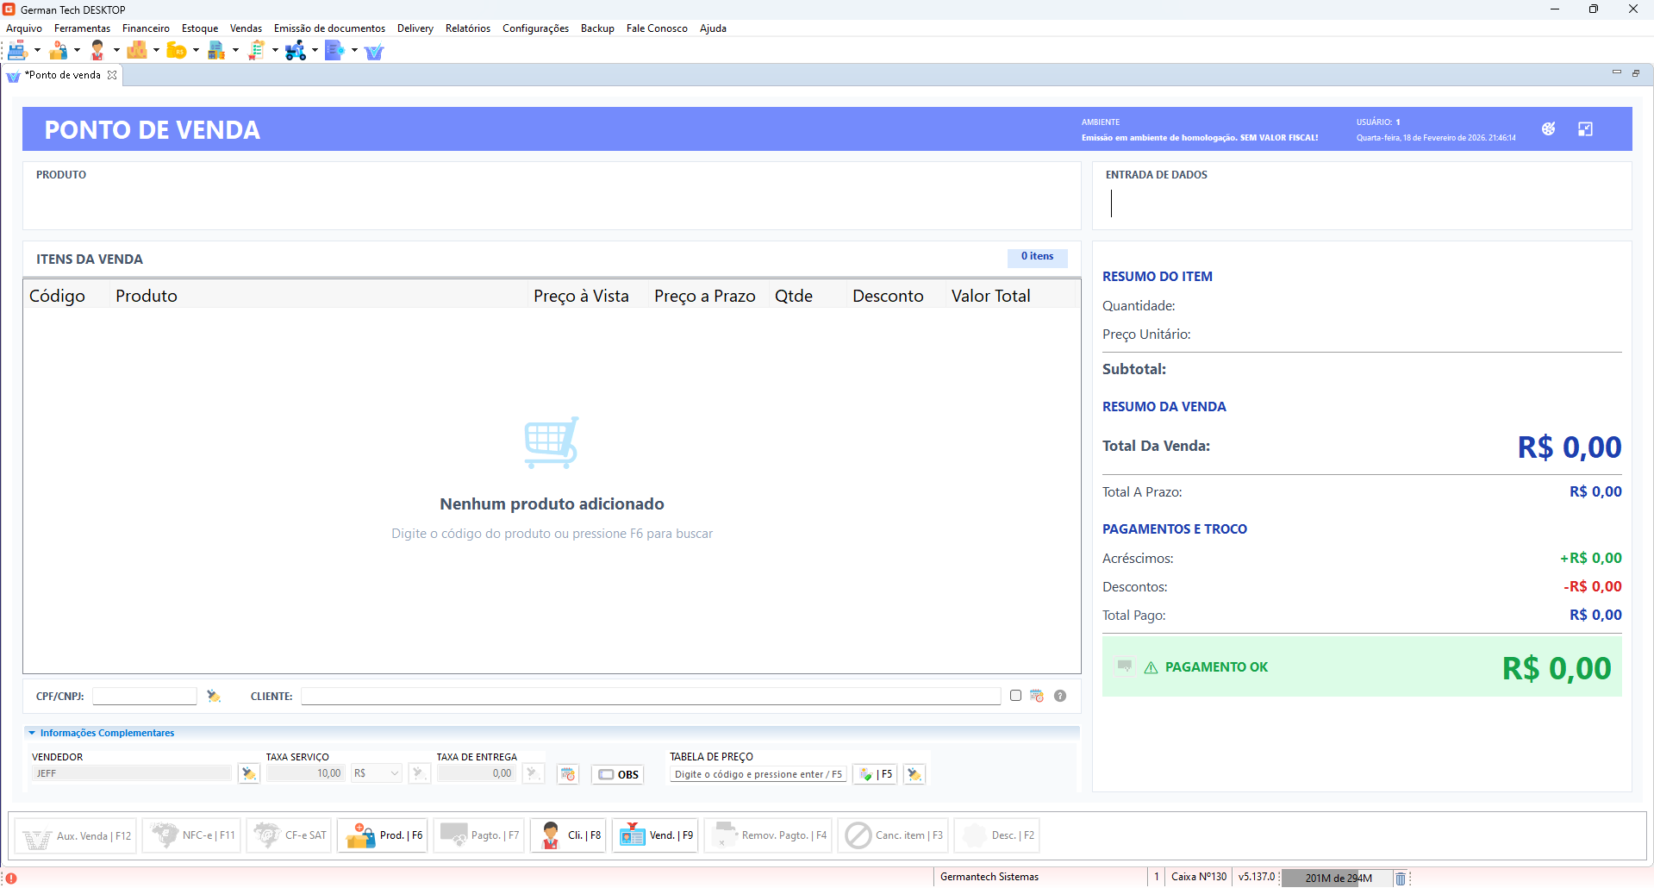Click the delivery scooter toolbar icon
Screen dimensions: 1654x888
click(x=295, y=51)
